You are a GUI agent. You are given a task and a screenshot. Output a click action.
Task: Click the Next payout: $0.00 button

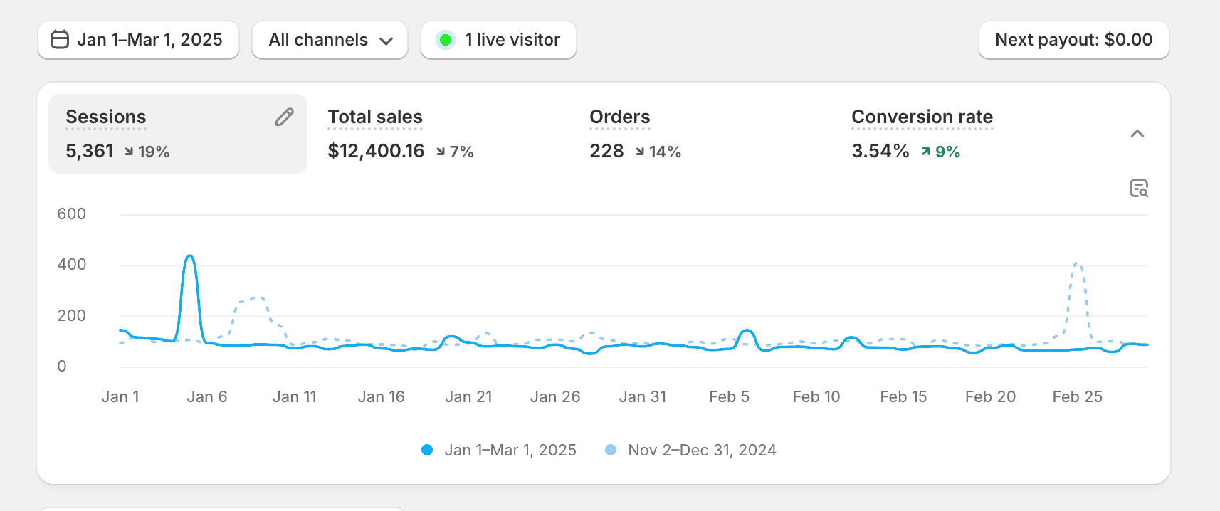coord(1073,40)
